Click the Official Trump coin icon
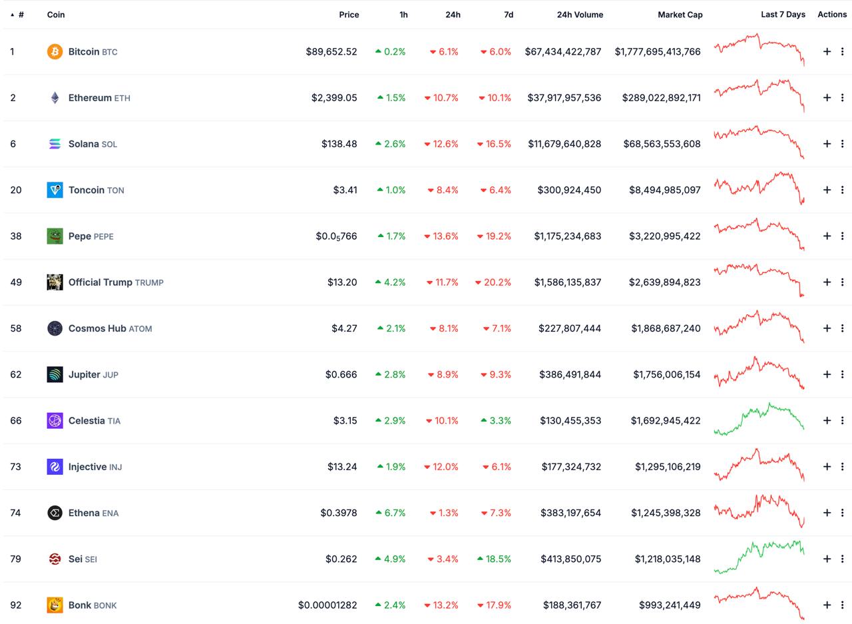The image size is (852, 624). [x=55, y=282]
